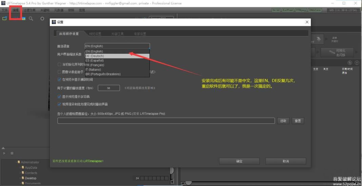Open the 信息 menu

82,10
